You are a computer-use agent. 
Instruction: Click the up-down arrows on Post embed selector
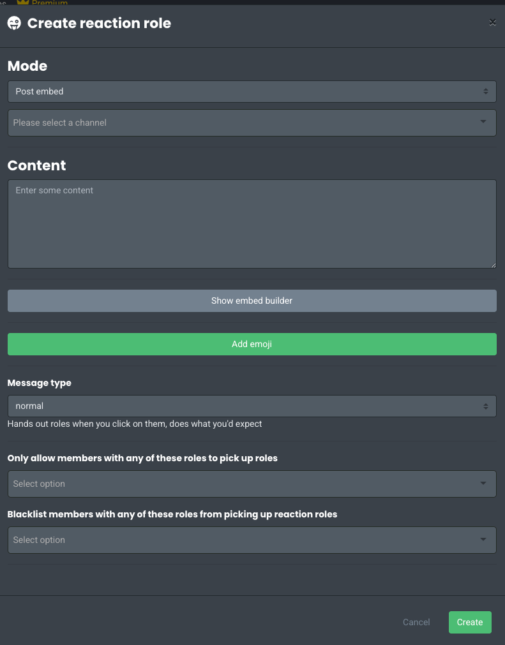coord(486,91)
